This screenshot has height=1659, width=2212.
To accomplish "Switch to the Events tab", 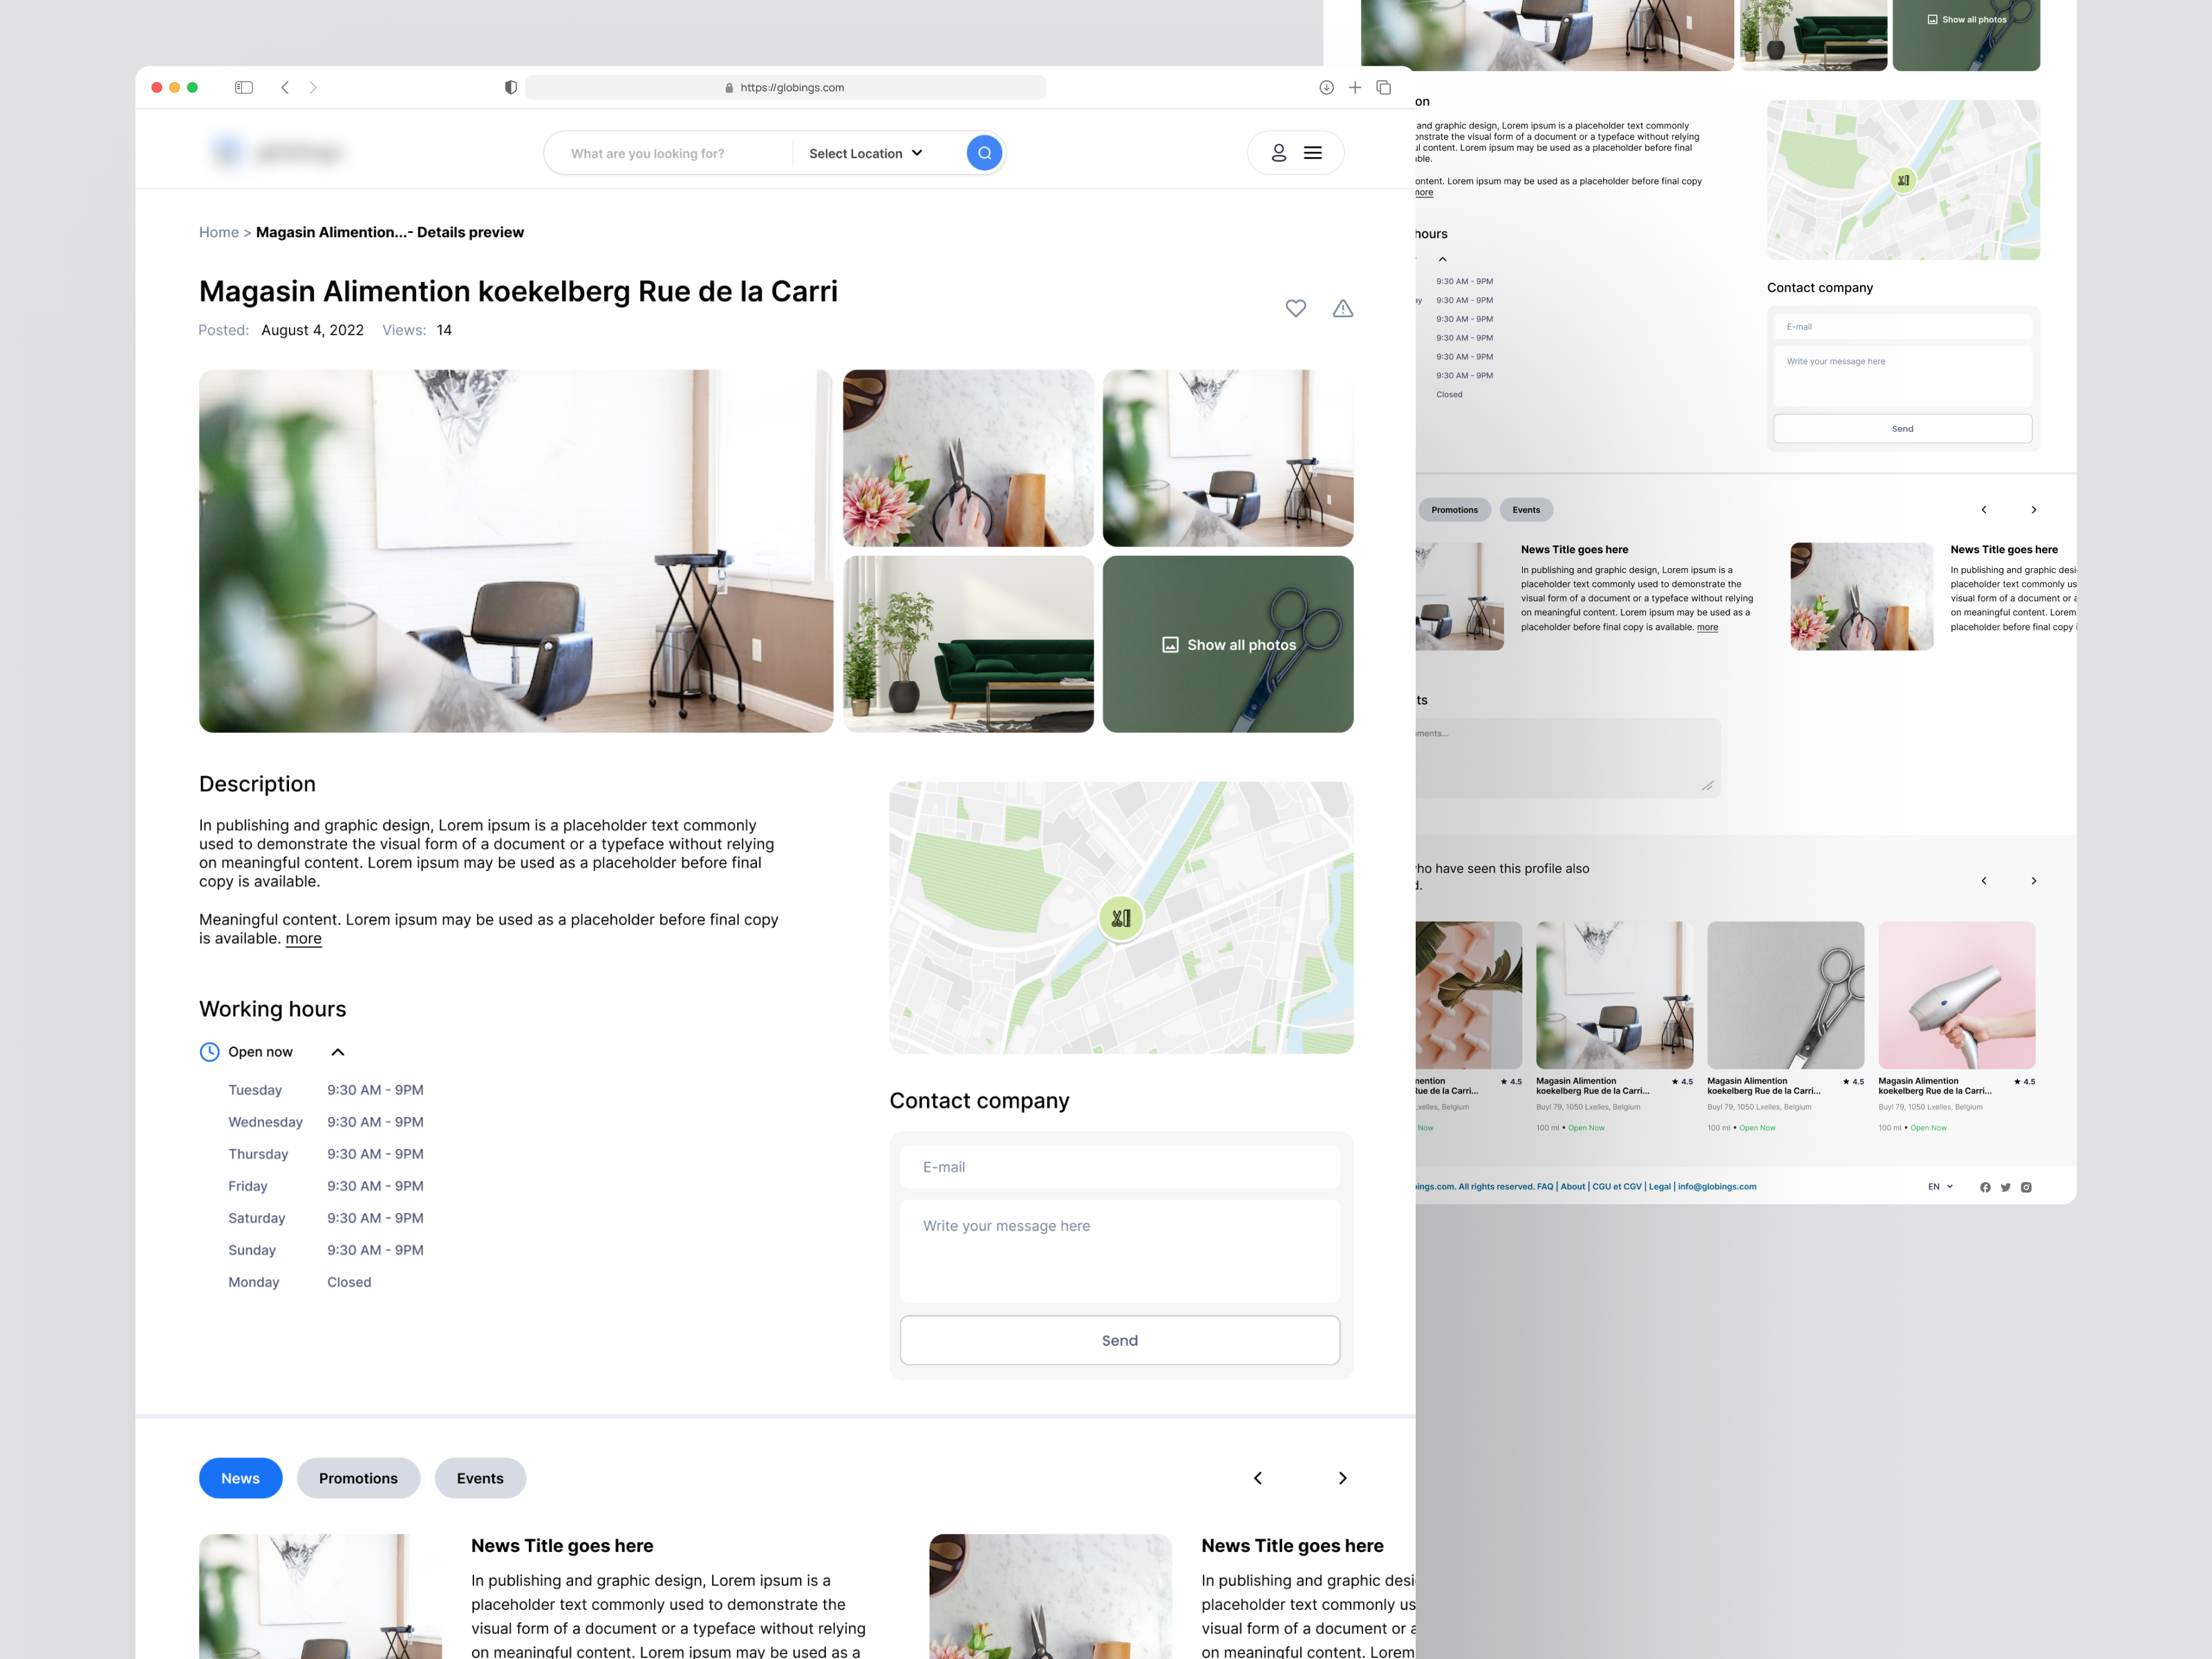I will [x=480, y=1478].
